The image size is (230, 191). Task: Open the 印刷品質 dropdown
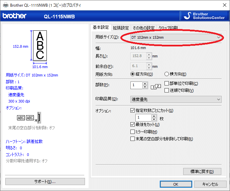[176, 100]
